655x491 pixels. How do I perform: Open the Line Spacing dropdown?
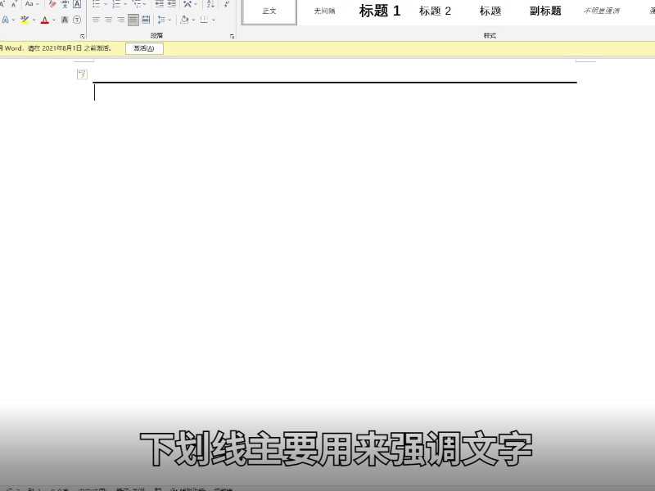(x=162, y=20)
